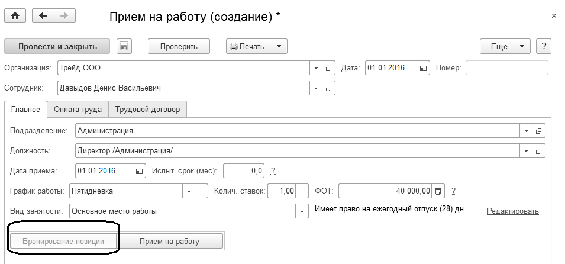The image size is (565, 264).
Task: Expand the Организация dropdown list
Action: [x=316, y=68]
